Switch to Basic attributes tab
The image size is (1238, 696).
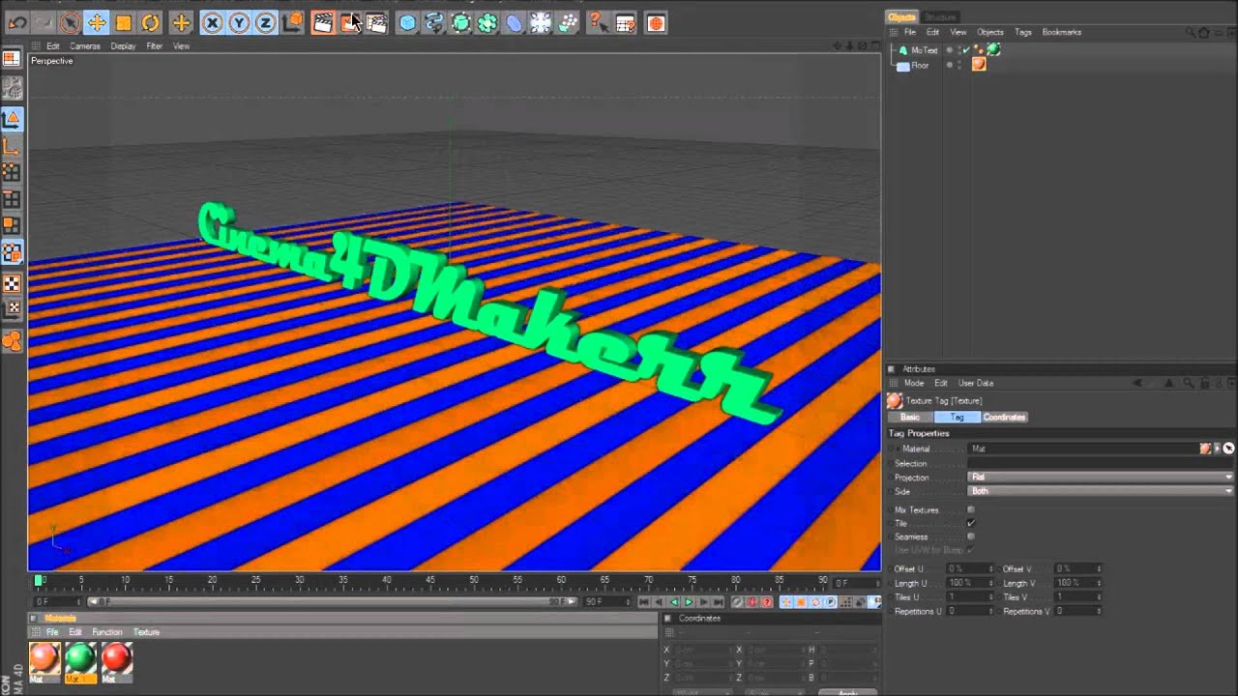pos(910,417)
